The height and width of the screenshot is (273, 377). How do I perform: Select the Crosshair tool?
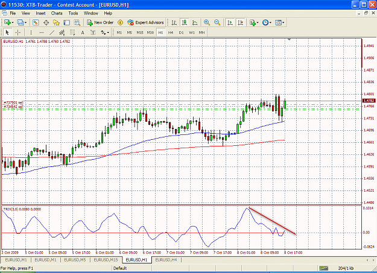(x=17, y=33)
